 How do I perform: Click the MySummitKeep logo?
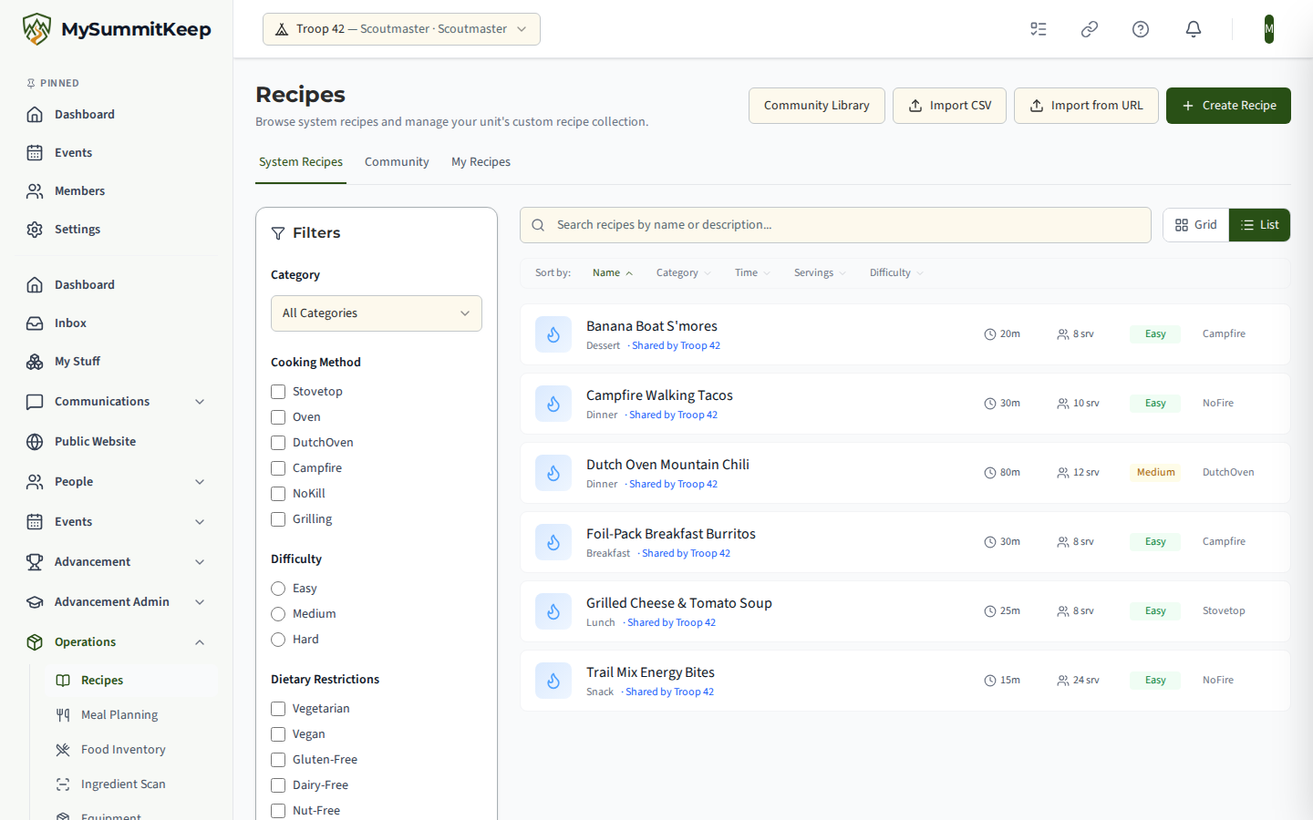click(x=117, y=29)
